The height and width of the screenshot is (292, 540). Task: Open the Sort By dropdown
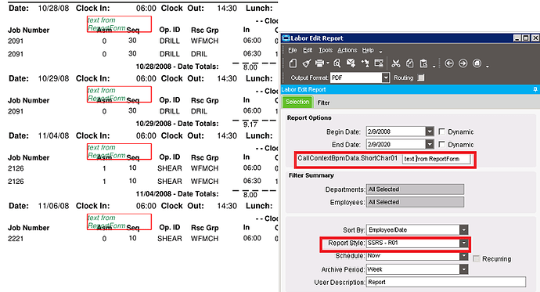(464, 229)
